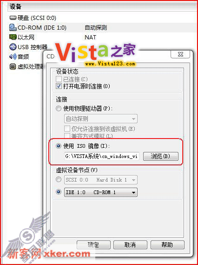Screen dimensions: 198x265
Task: Close the CD-ROM settings dialog
Action: click(x=180, y=54)
